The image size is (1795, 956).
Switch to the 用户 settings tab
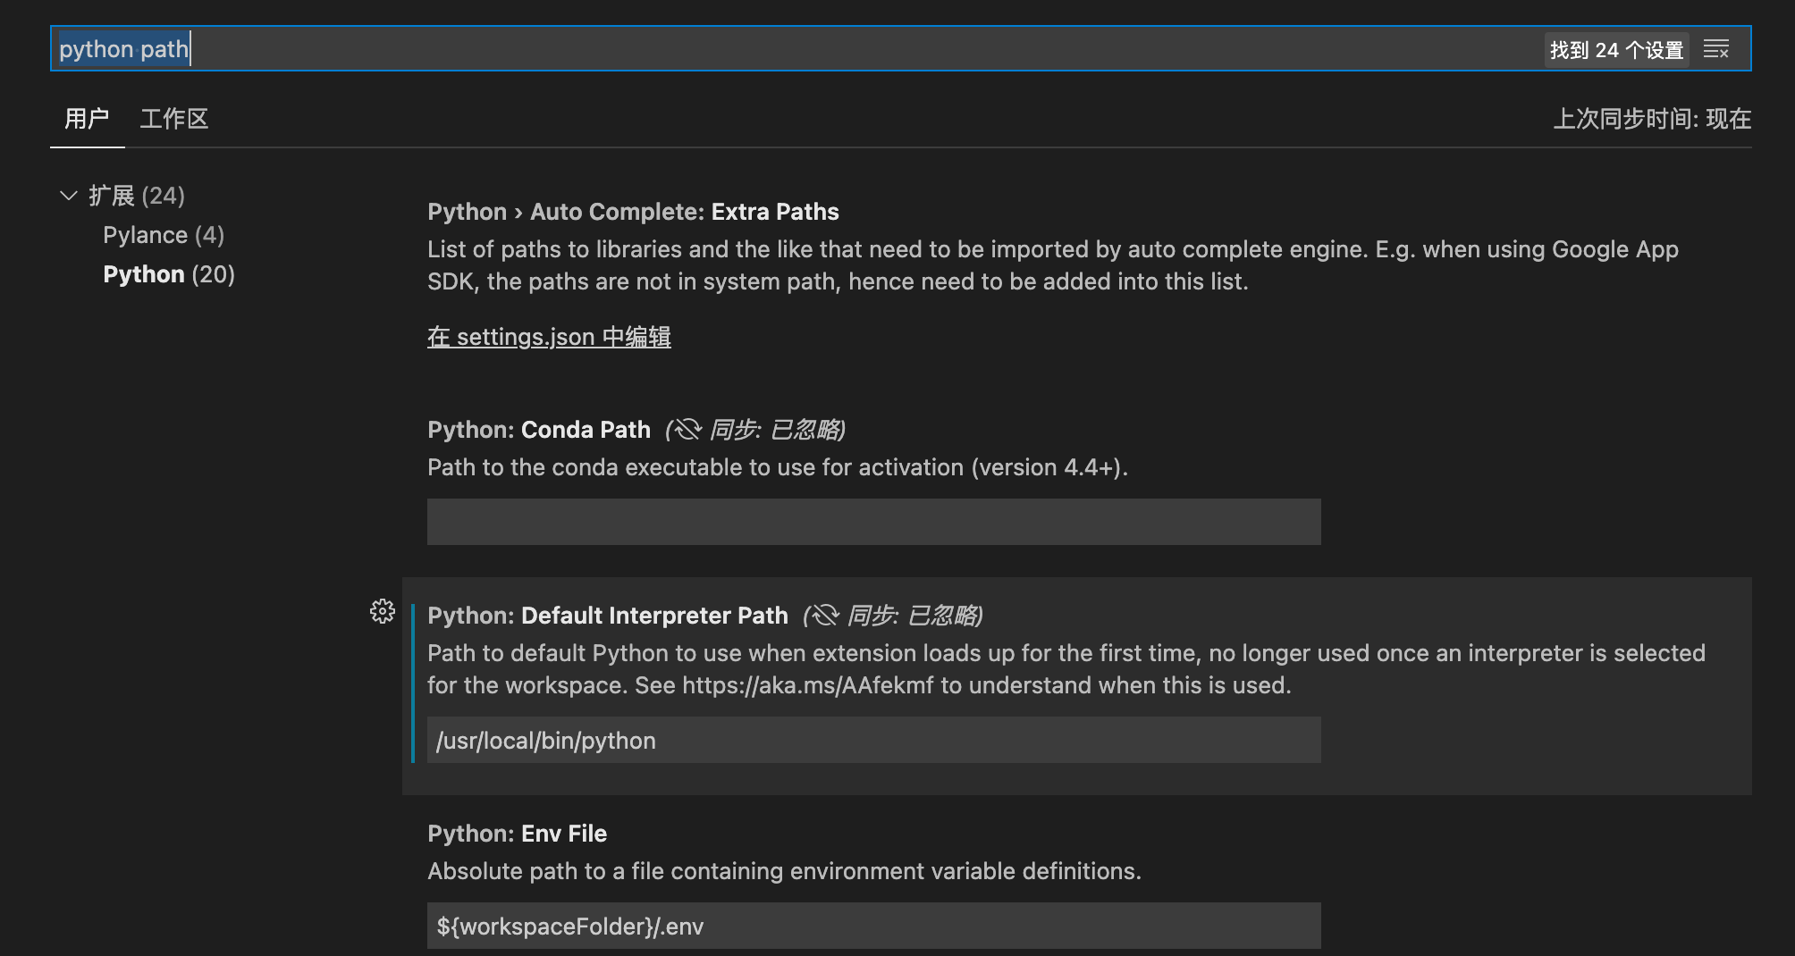point(87,119)
